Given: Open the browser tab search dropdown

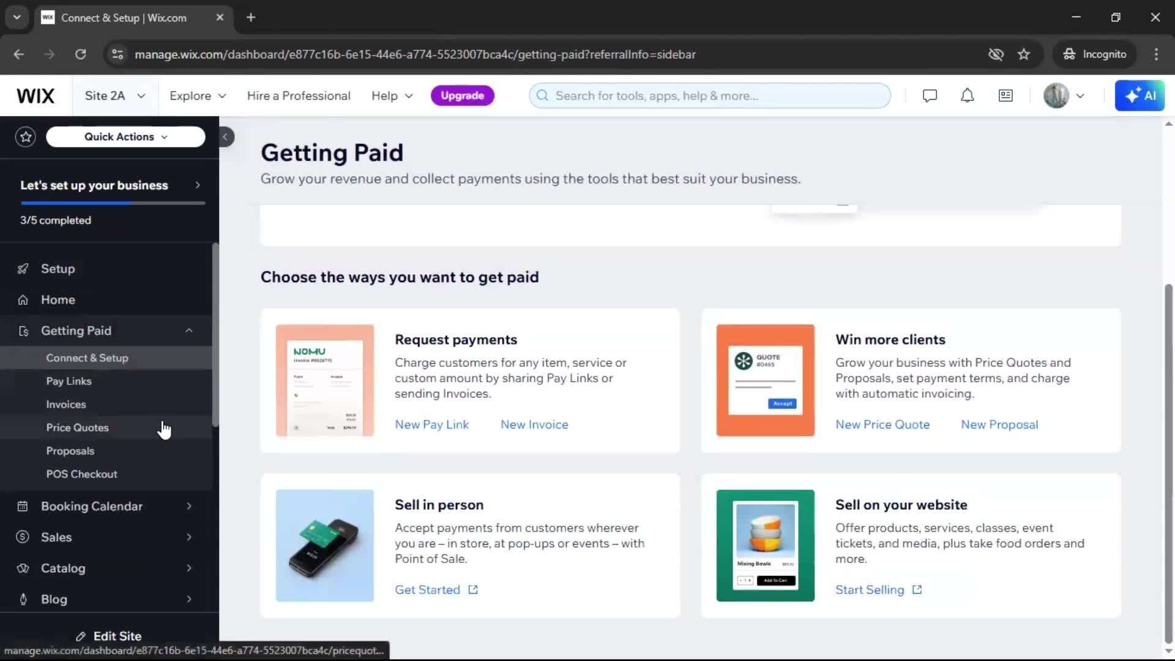Looking at the screenshot, I should (17, 17).
